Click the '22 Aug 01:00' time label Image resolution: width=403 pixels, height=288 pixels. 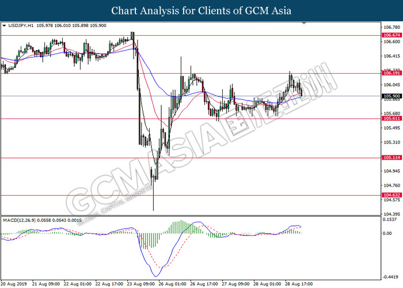[x=78, y=284]
